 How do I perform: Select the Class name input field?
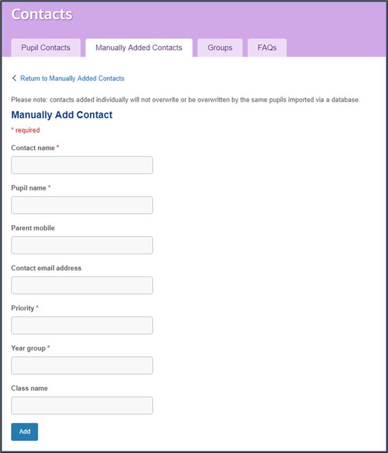[x=82, y=405]
